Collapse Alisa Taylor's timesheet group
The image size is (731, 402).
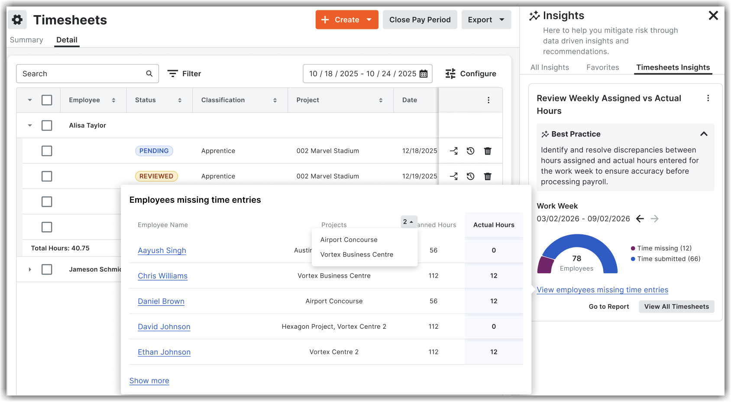click(30, 125)
